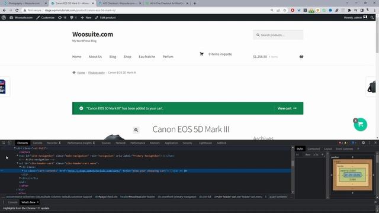The width and height of the screenshot is (379, 213).
Task: Click the cart icon beside items in quote
Action: point(201,54)
